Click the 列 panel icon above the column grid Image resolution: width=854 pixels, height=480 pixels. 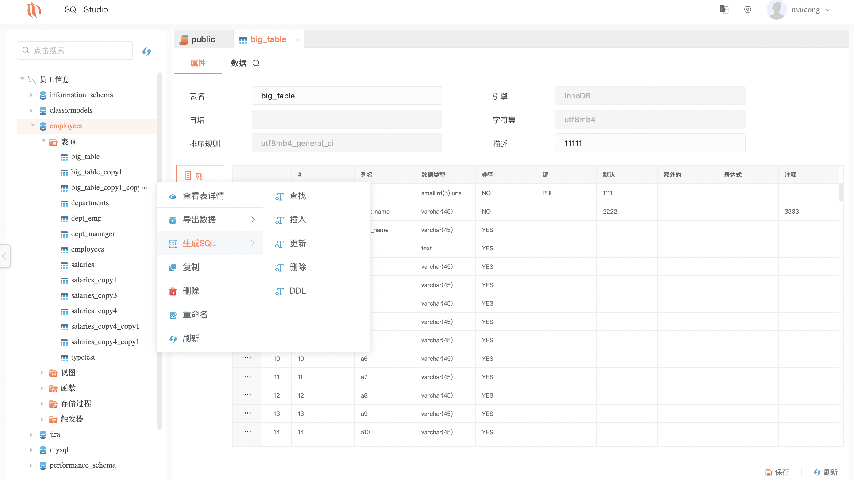[189, 176]
